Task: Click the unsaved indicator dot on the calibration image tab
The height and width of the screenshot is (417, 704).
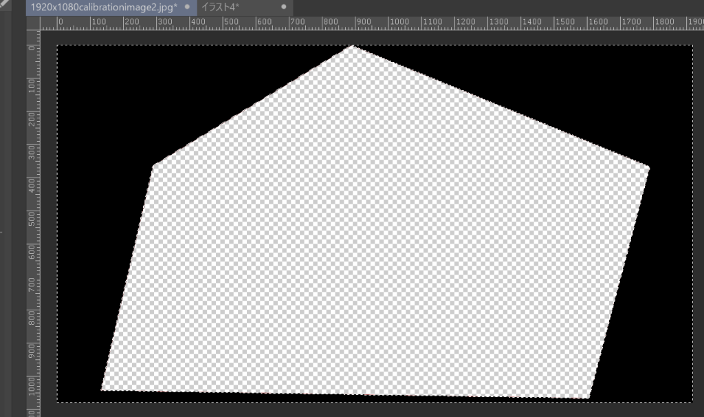Action: point(186,6)
